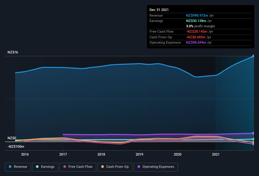Click the Revenue data point at Dec 2021
This screenshot has height=176, width=259.
253,56
